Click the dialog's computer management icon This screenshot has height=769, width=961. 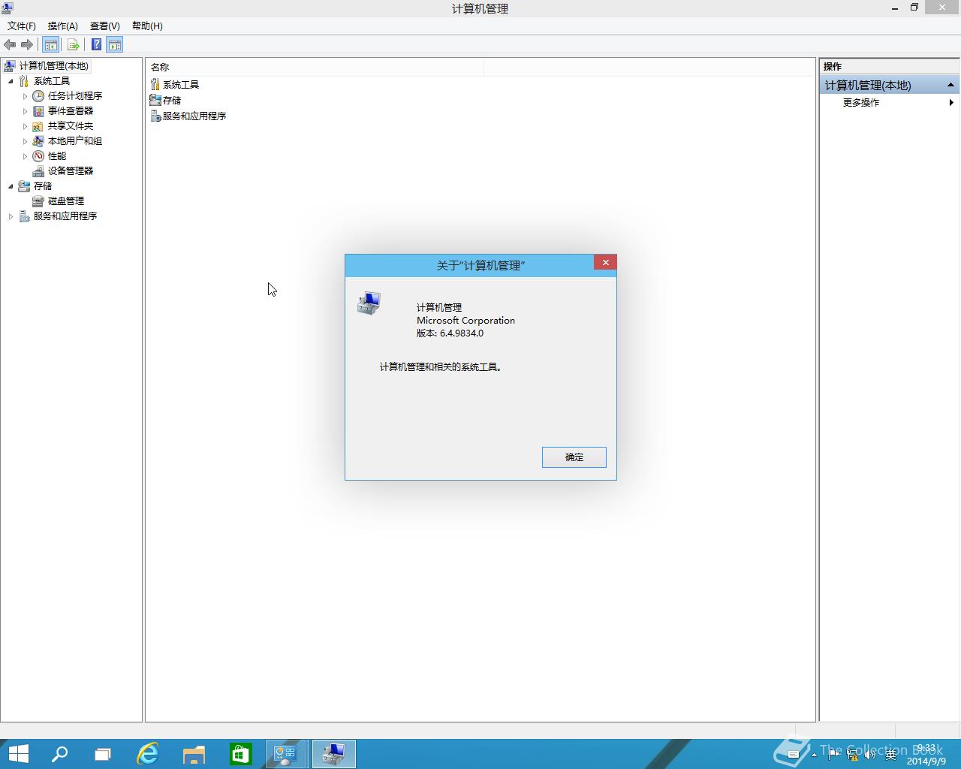point(369,303)
